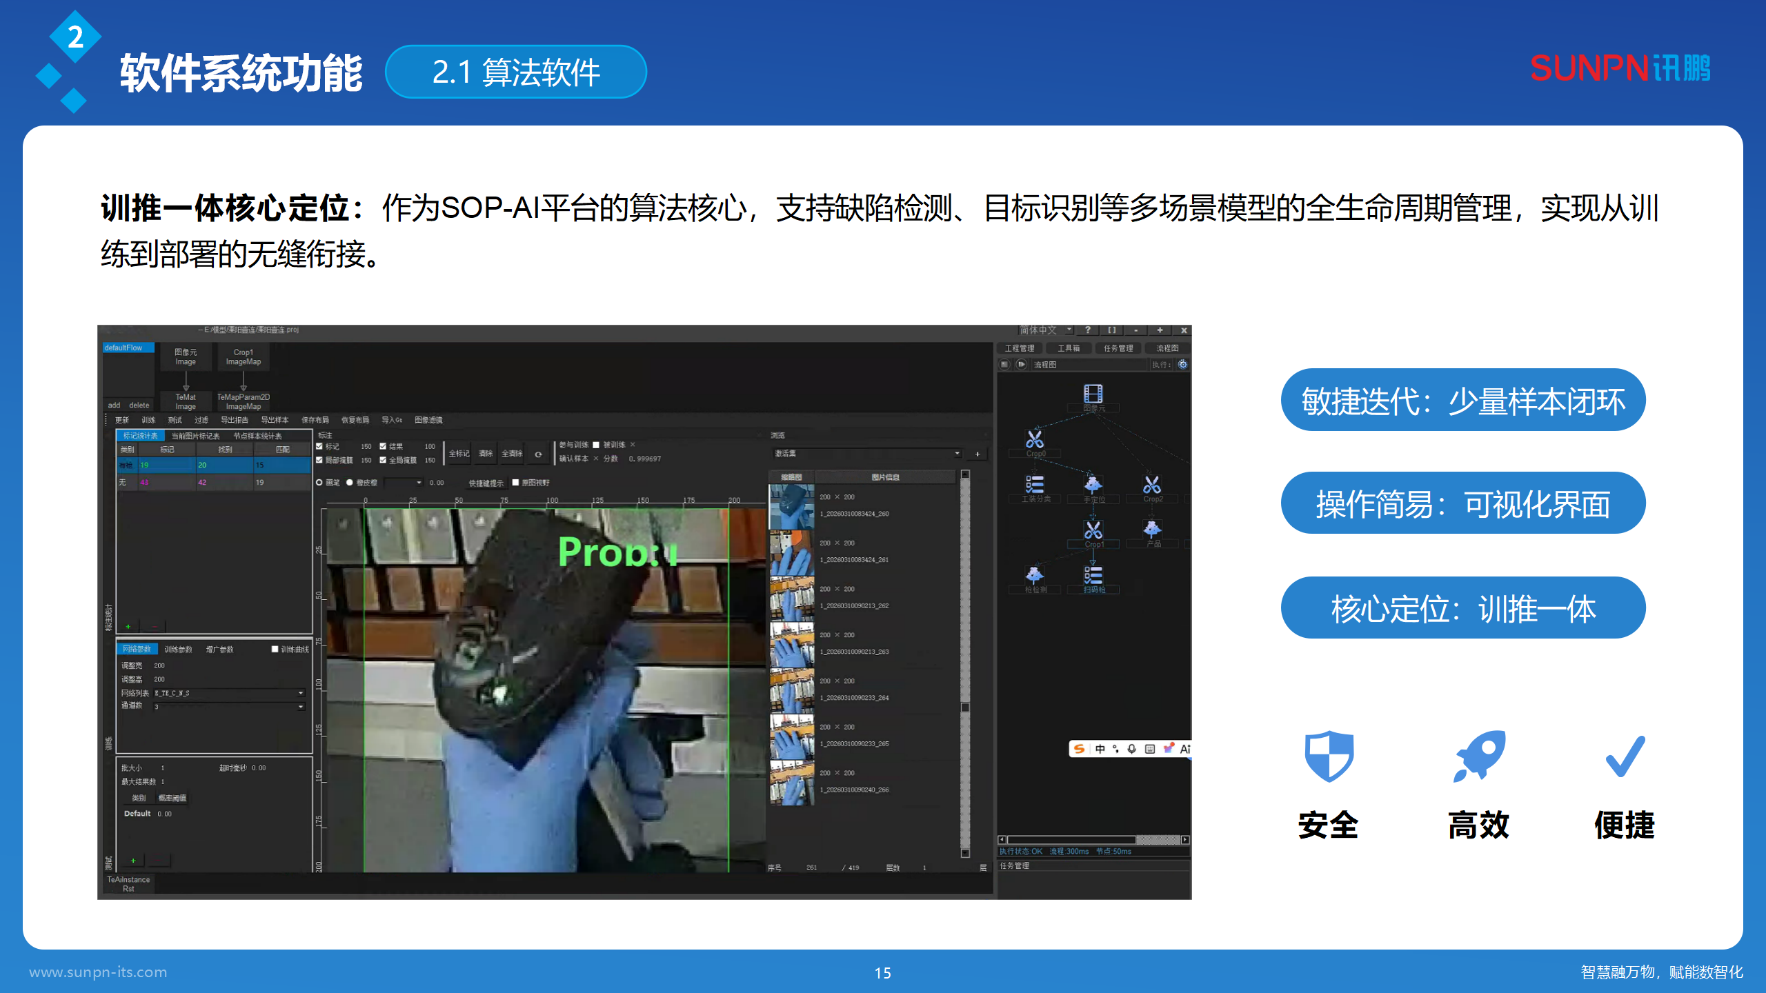This screenshot has width=1766, height=993.
Task: Select the 图像元 video node in the flowchart
Action: tap(1093, 394)
